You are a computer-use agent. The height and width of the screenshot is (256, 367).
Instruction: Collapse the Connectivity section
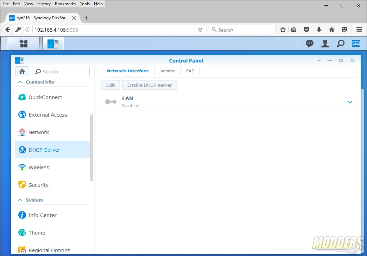(20, 82)
